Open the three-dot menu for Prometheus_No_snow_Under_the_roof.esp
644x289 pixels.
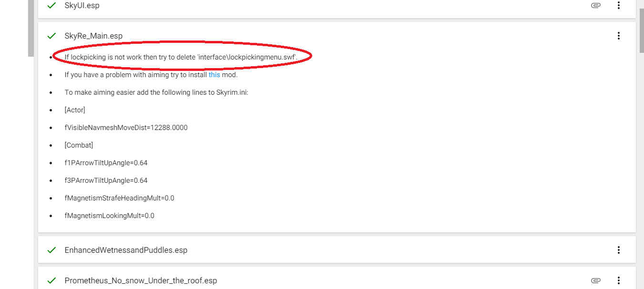[618, 280]
